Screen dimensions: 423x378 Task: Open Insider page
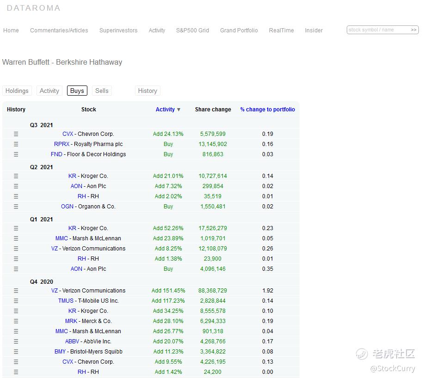coord(314,30)
